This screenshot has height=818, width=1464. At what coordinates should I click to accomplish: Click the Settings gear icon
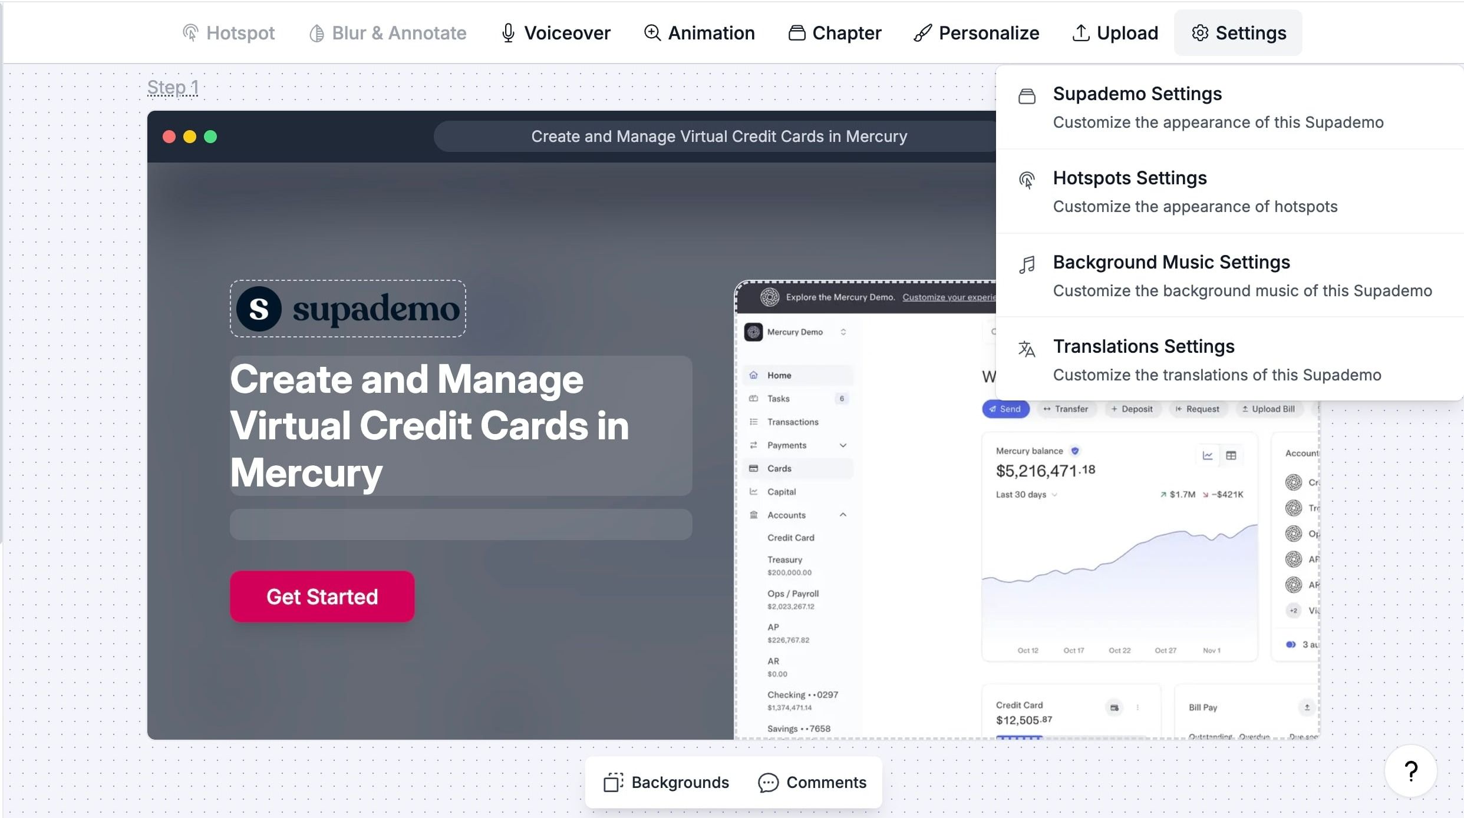(x=1200, y=33)
